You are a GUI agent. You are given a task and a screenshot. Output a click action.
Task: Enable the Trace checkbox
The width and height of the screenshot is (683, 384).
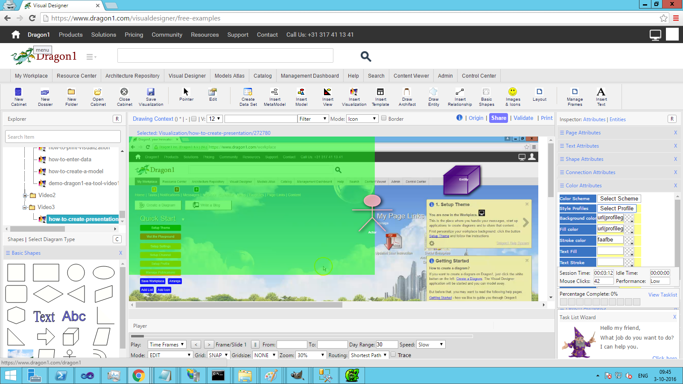[393, 355]
